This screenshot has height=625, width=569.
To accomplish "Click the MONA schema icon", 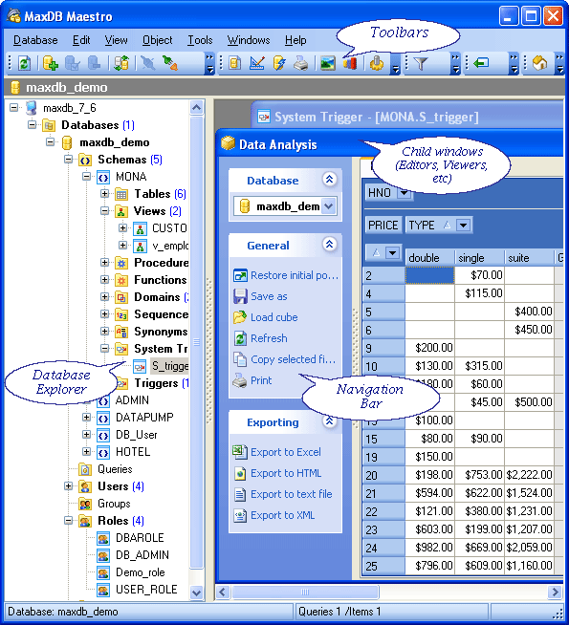I will coord(103,177).
